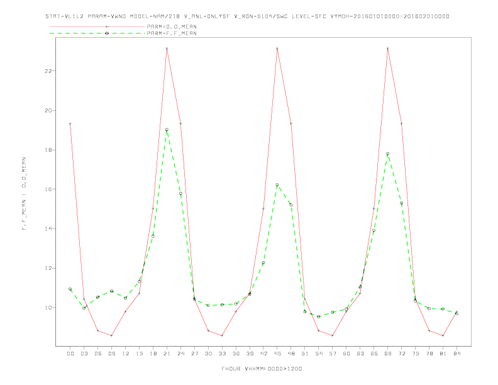
Task: Click the y-axis tick label 20
Action: 48,111
